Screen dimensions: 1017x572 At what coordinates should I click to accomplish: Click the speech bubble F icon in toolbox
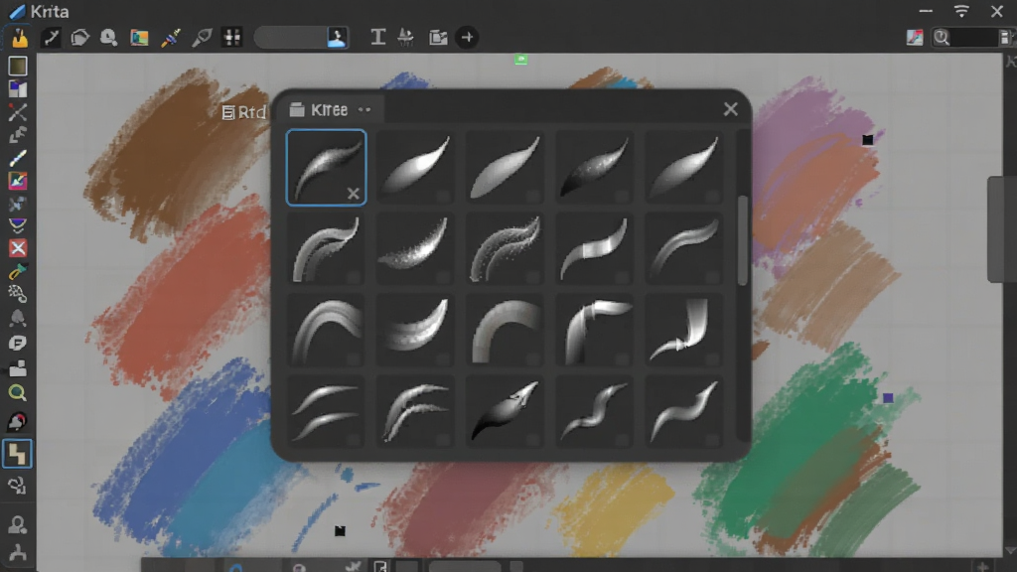coord(18,343)
